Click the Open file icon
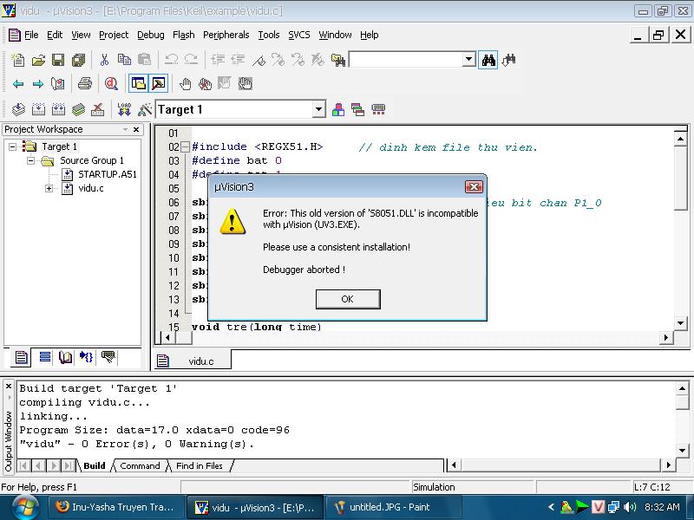This screenshot has width=694, height=520. (38, 60)
